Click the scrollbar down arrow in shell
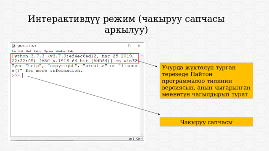 tap(142, 135)
